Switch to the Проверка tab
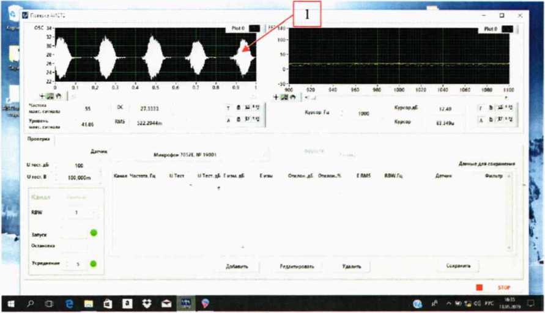 coord(37,138)
